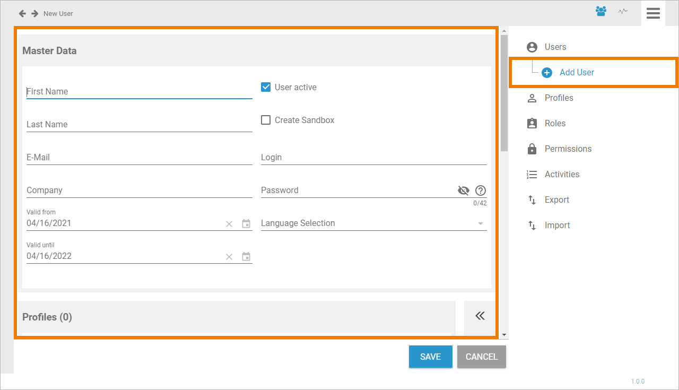
Task: Click the back arrow navigation icon
Action: tap(22, 13)
